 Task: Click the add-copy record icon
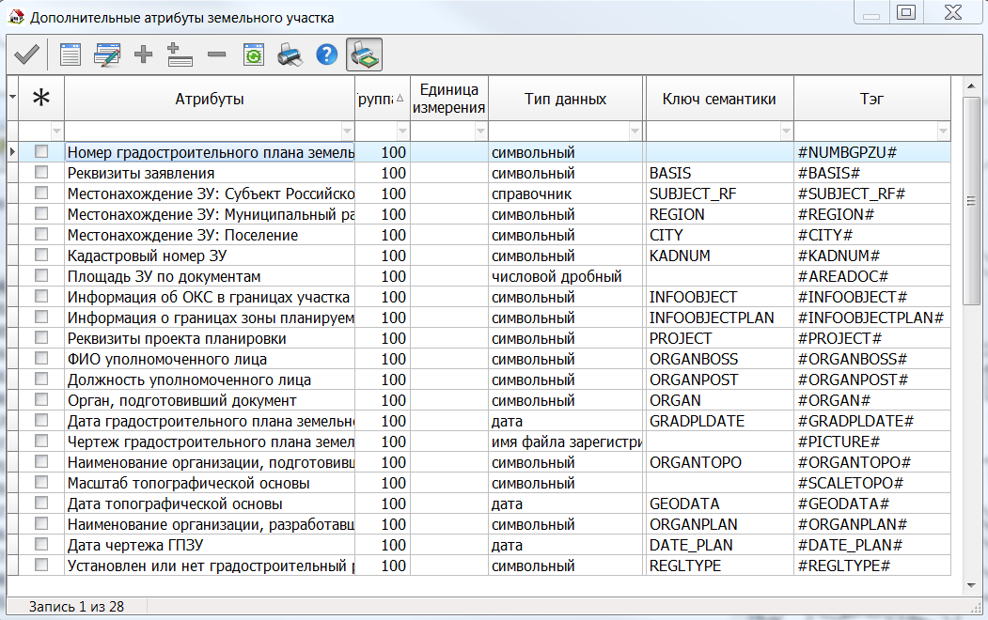coord(180,55)
